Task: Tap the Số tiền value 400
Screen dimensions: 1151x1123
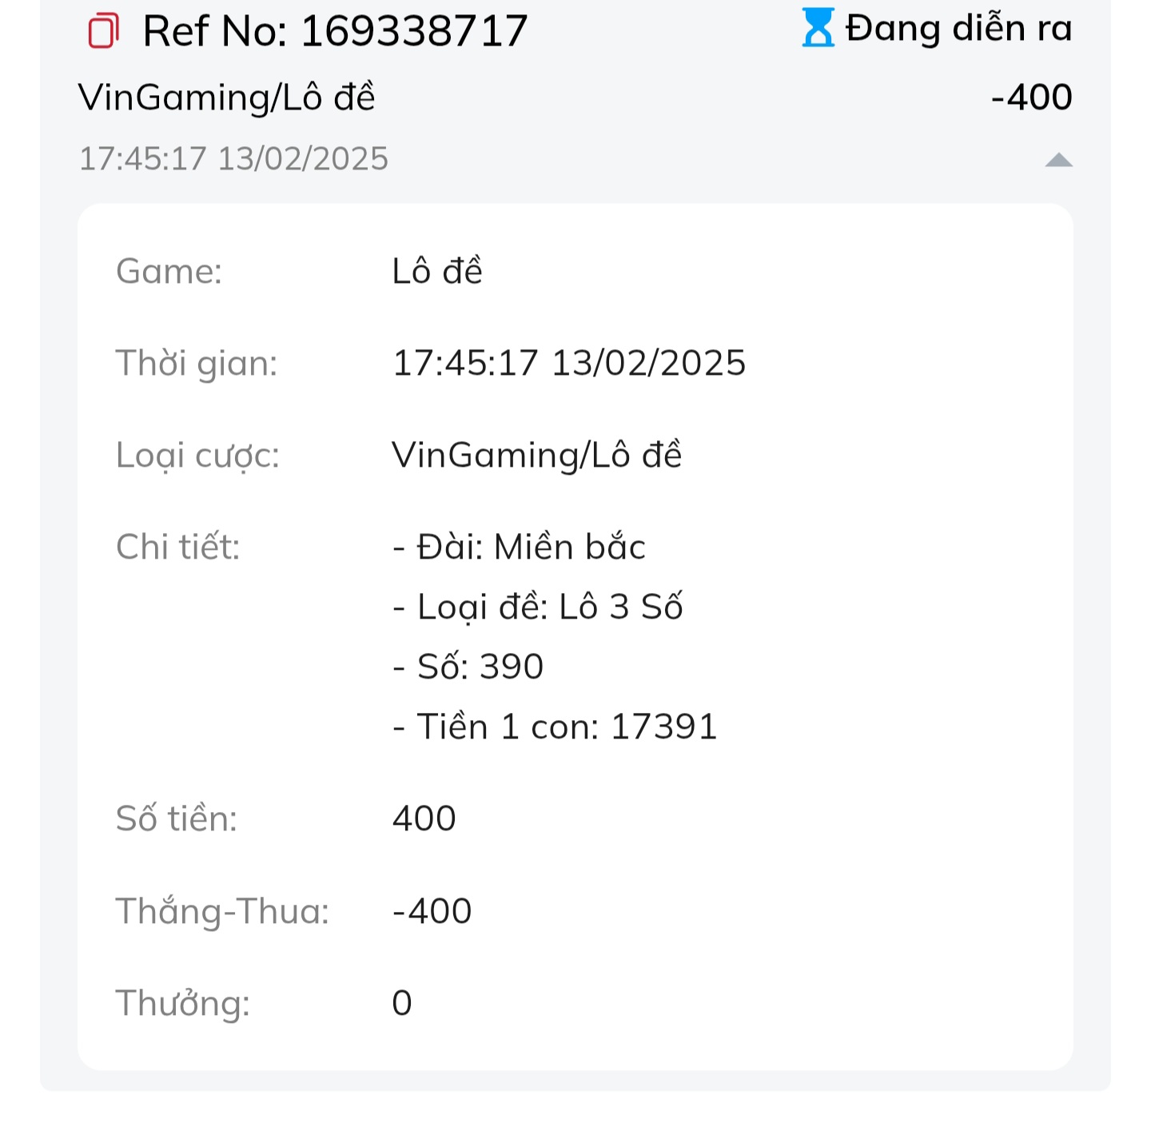Action: [424, 818]
